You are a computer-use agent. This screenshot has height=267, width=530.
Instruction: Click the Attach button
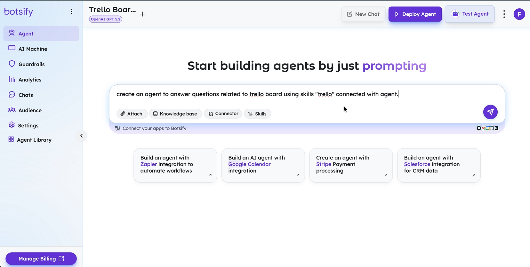[132, 114]
